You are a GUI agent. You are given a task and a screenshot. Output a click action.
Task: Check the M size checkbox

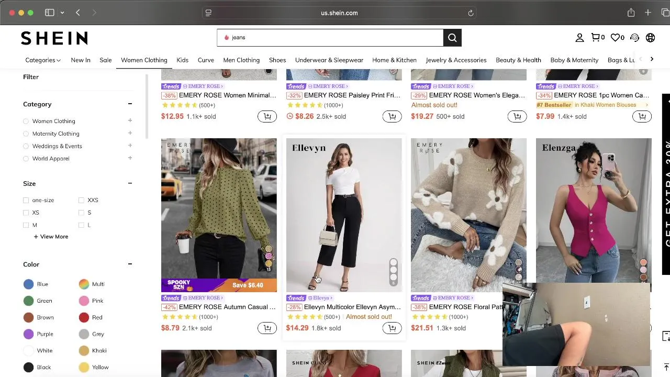coord(26,225)
